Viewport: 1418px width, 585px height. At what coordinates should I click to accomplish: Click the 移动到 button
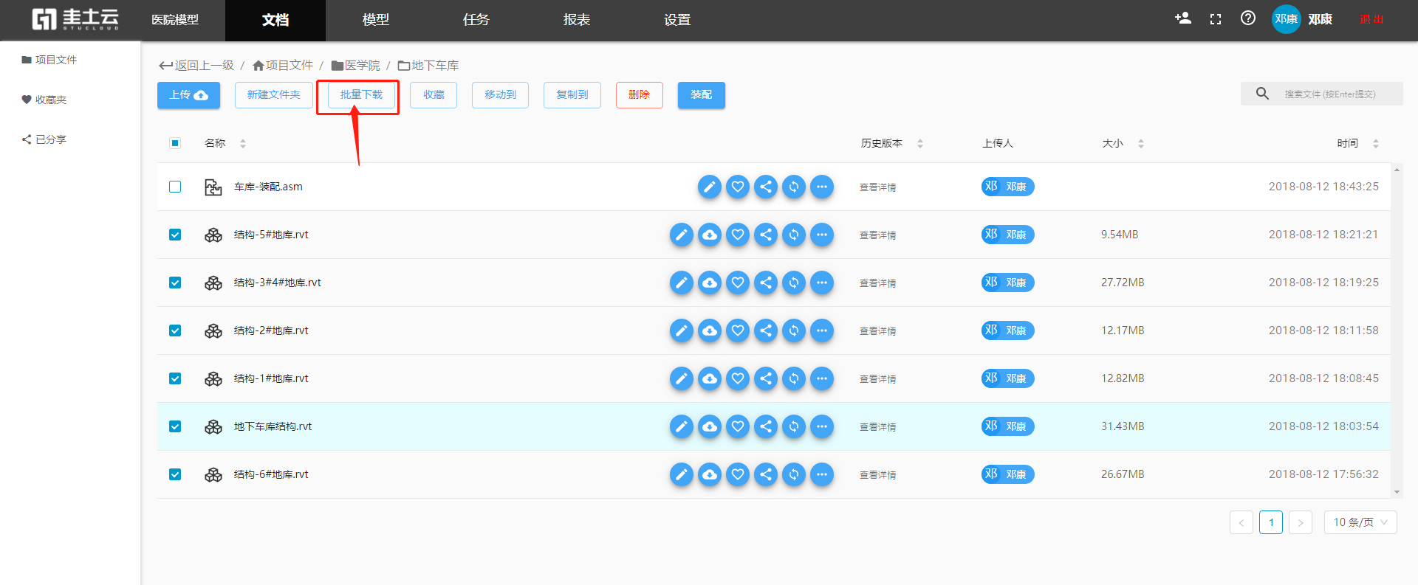500,95
